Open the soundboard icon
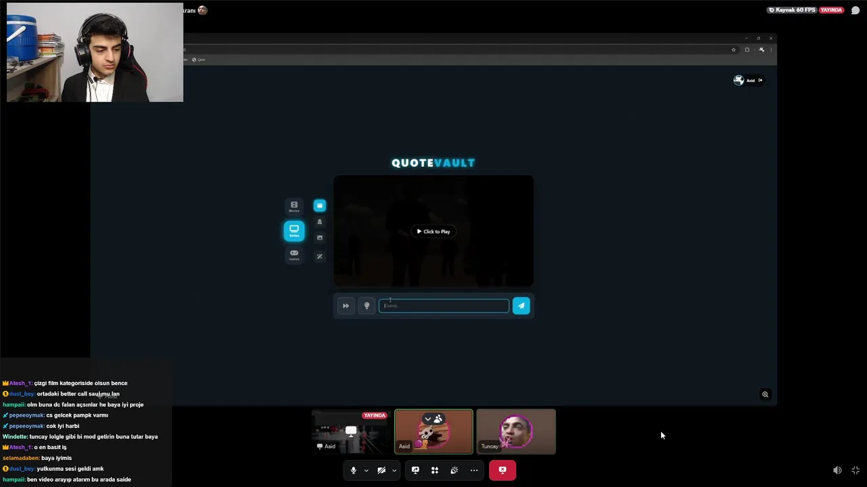The image size is (867, 487). click(454, 470)
